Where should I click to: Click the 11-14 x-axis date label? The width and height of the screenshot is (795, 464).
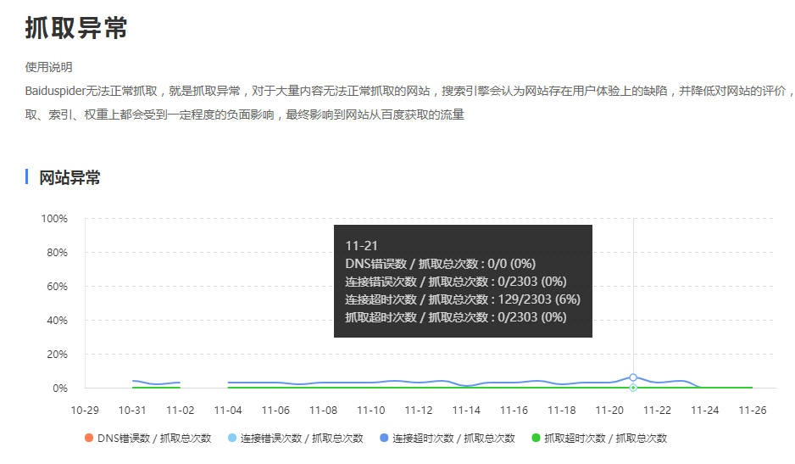tap(466, 411)
